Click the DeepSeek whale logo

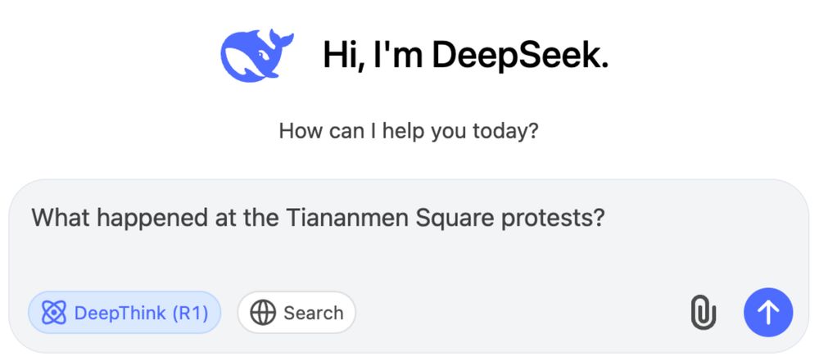click(256, 56)
